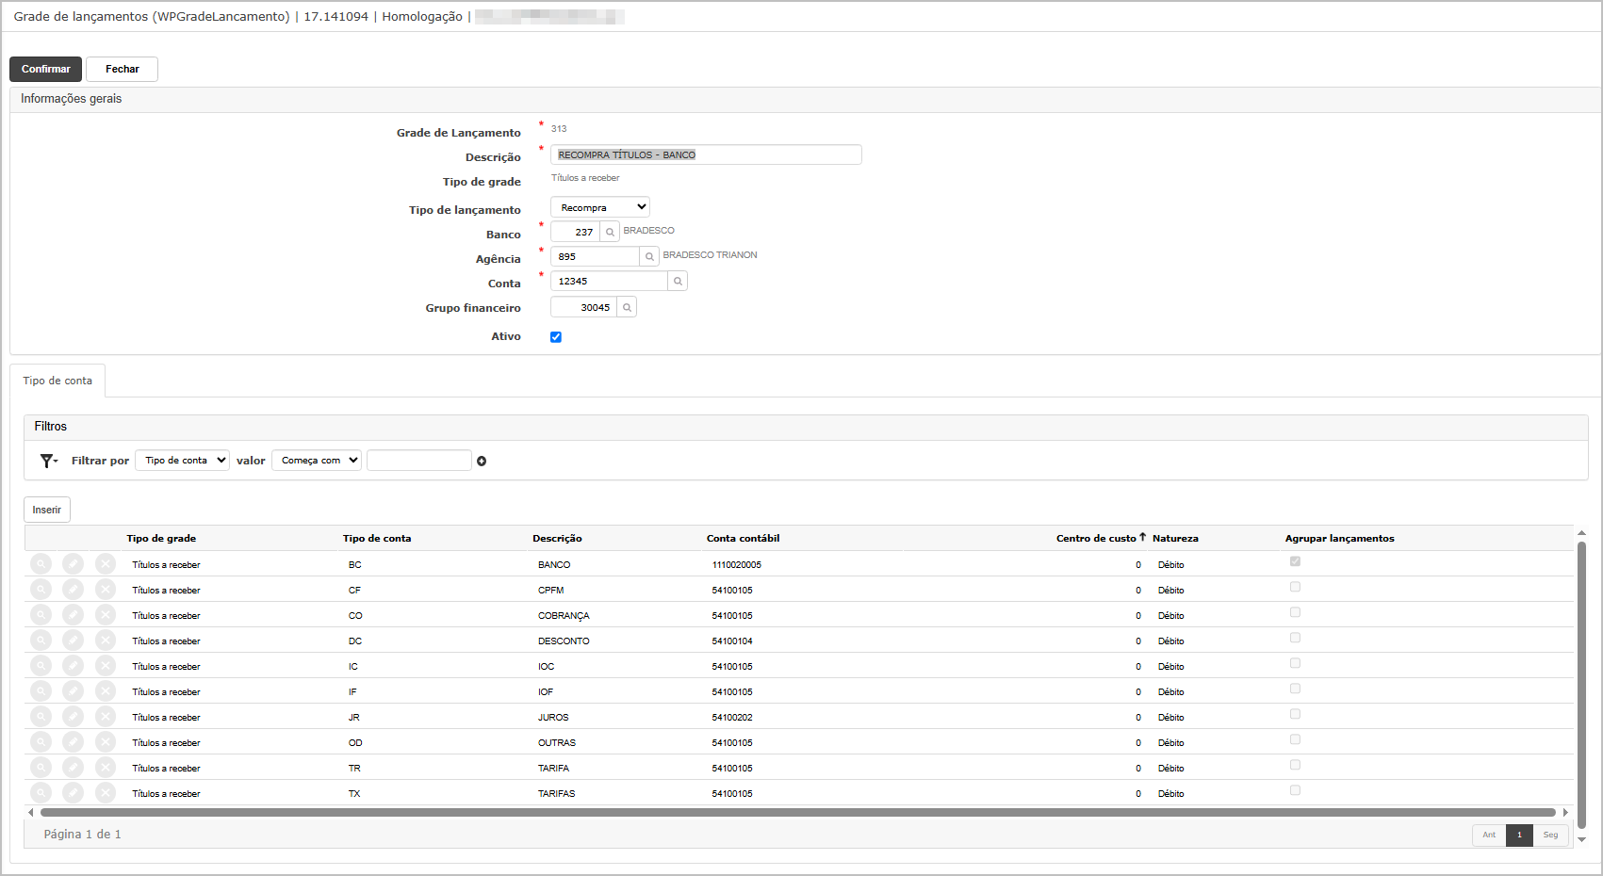
Task: Click the filter value text field
Action: click(x=418, y=460)
